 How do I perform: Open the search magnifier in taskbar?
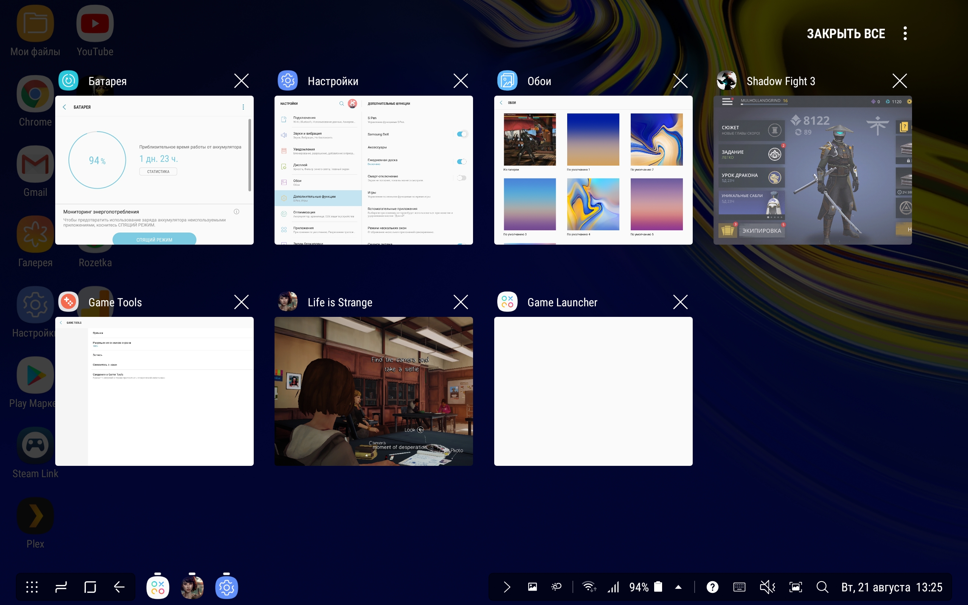coord(822,587)
